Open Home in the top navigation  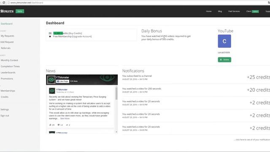(209, 11)
